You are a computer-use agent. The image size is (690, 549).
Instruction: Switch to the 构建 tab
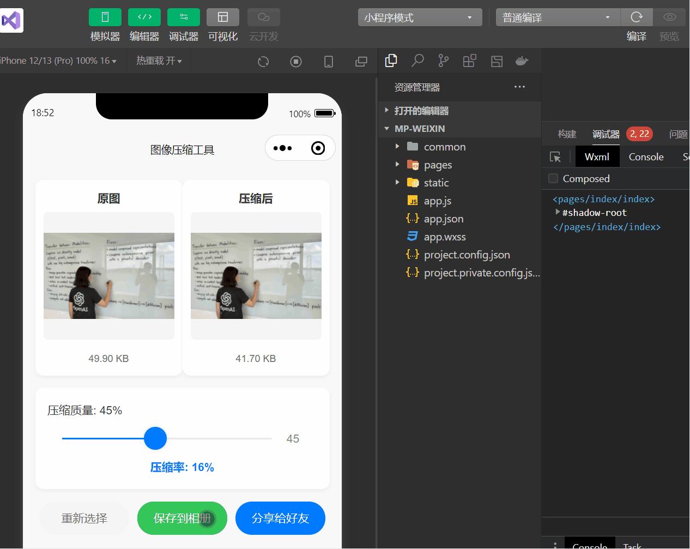pyautogui.click(x=567, y=134)
